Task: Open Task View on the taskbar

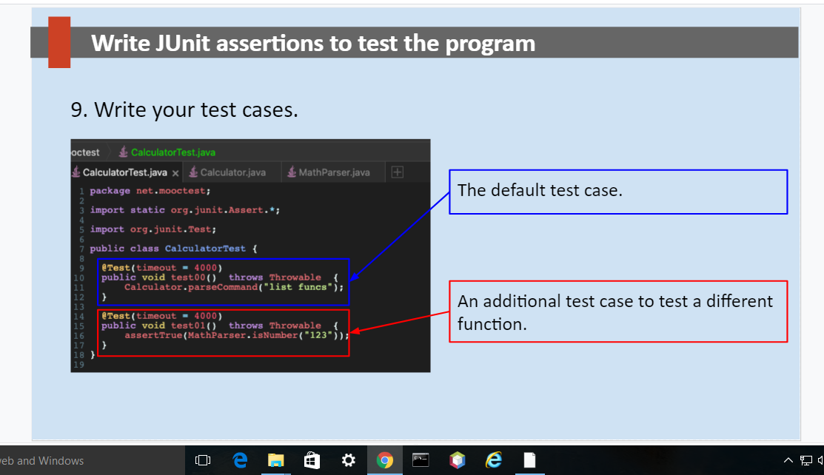Action: (x=202, y=460)
